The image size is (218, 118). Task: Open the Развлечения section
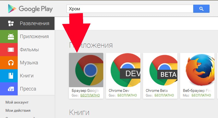[34, 23]
